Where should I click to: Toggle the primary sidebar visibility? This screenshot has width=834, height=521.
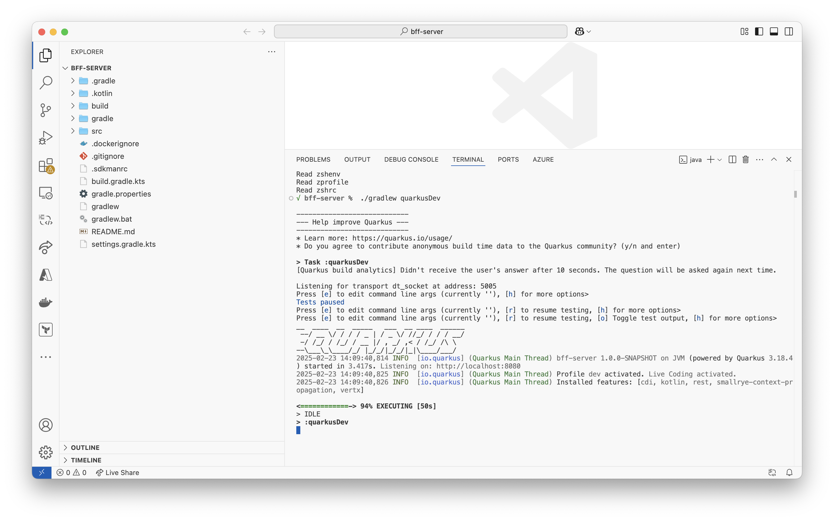click(x=759, y=31)
